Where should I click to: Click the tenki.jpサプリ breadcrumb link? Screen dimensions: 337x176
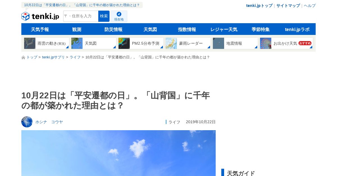click(x=53, y=57)
